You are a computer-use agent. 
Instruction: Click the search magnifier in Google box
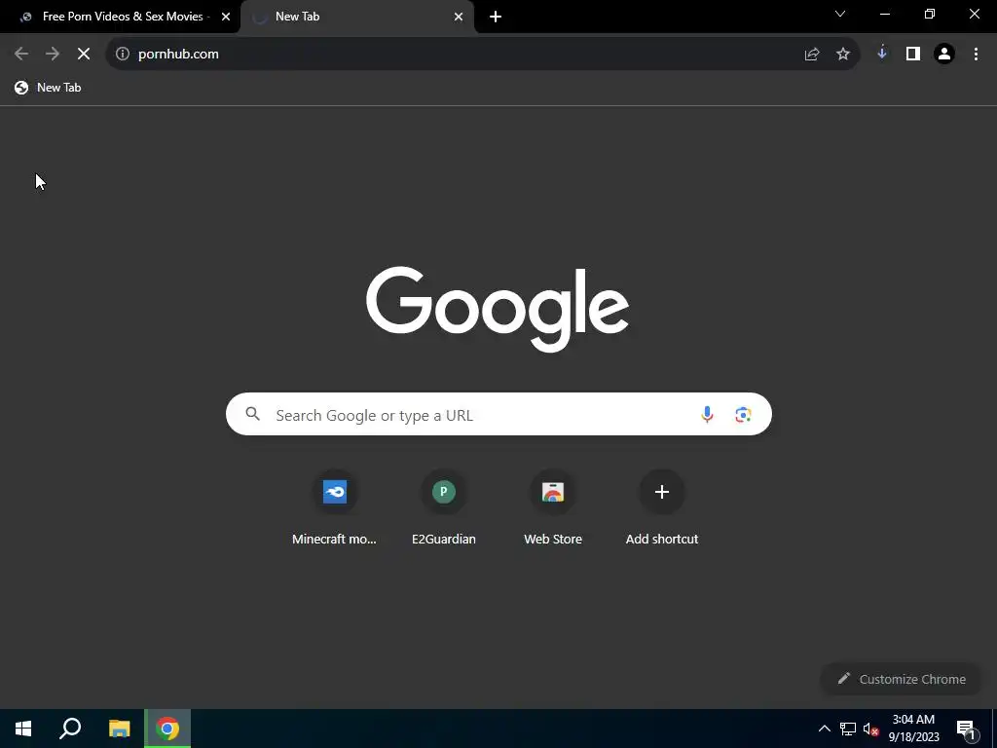(x=252, y=414)
